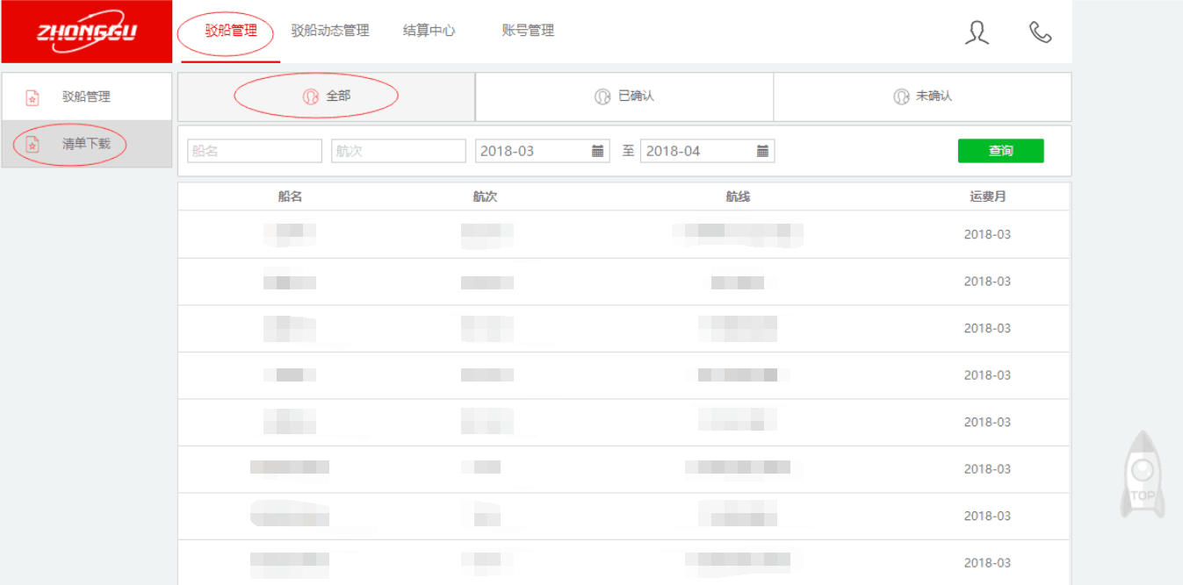Click the rocket TOP icon
Image resolution: width=1183 pixels, height=585 pixels.
[1142, 474]
